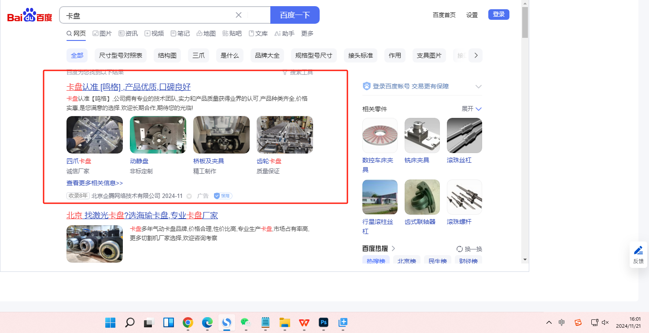Viewport: 649px width, 333px height.
Task: Open the active Sogou browser taskbar icon
Action: (226, 322)
